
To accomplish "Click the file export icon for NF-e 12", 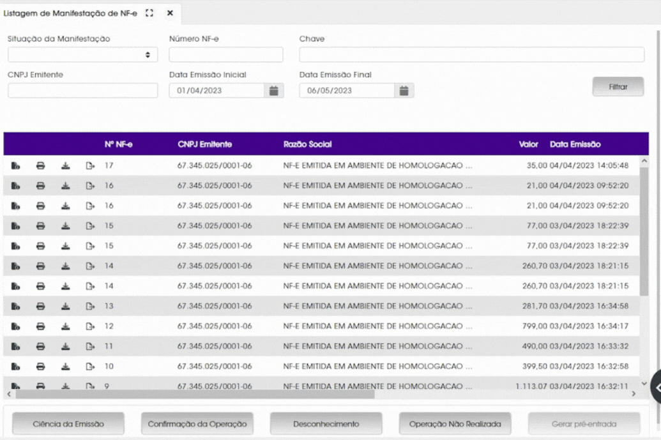I will pyautogui.click(x=90, y=326).
